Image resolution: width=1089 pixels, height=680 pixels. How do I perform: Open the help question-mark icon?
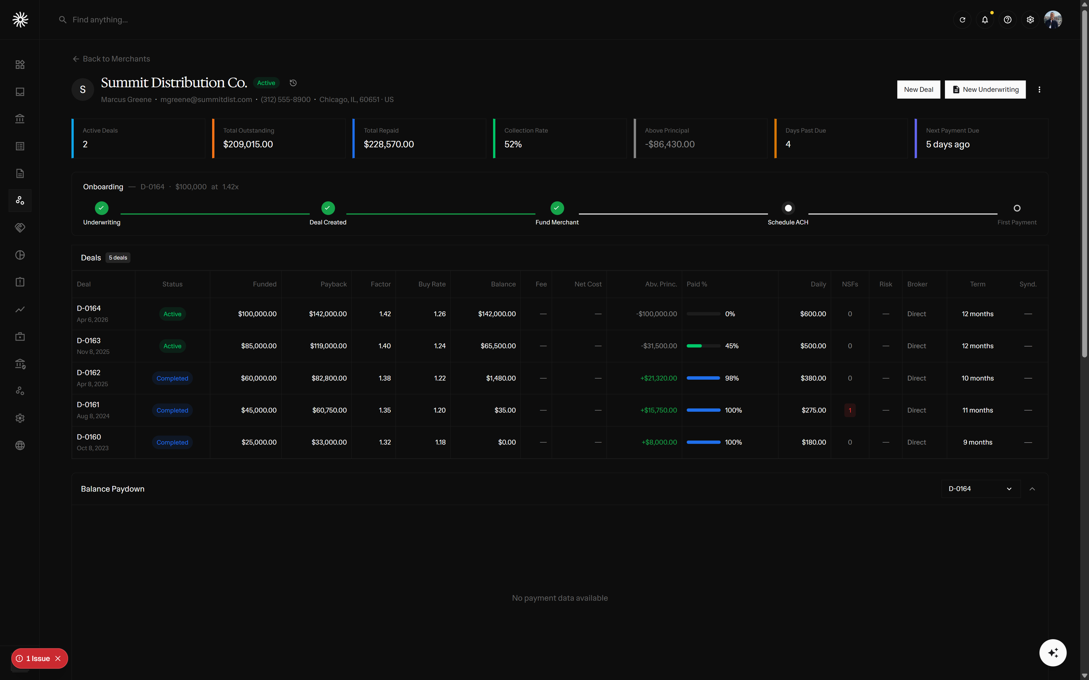coord(1008,19)
